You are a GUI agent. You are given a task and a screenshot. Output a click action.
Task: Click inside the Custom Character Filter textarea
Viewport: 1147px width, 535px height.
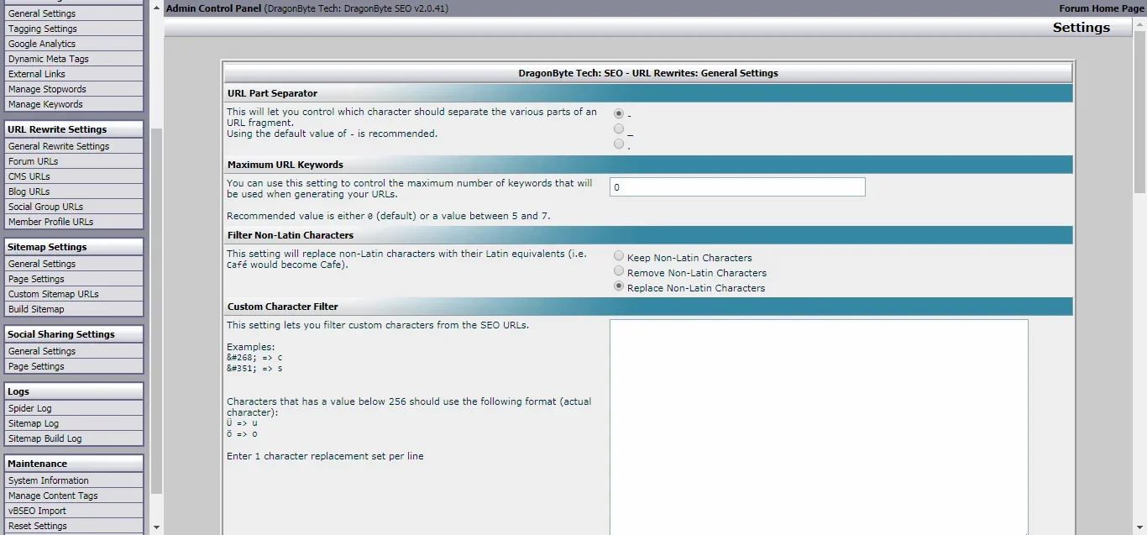[x=819, y=427]
